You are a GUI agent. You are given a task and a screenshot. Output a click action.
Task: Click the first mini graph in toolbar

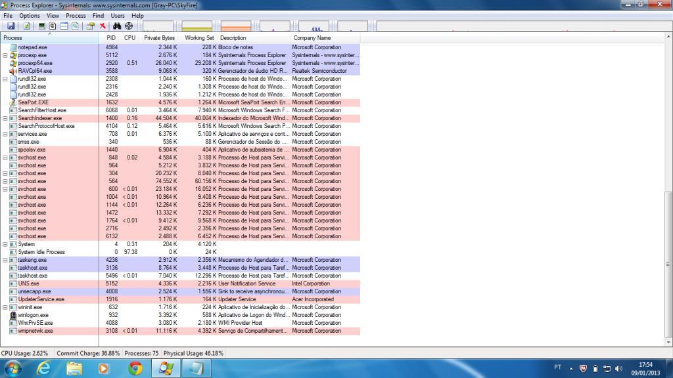click(x=158, y=26)
